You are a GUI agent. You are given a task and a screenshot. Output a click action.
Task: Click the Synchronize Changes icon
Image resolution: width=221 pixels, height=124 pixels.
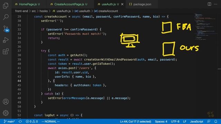[x=20, y=122]
